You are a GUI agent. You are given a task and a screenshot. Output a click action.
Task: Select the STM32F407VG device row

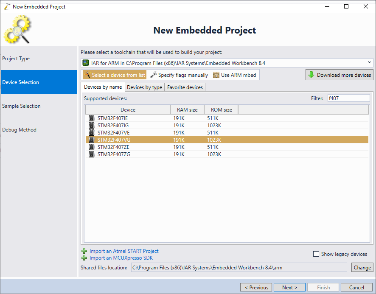(x=227, y=140)
